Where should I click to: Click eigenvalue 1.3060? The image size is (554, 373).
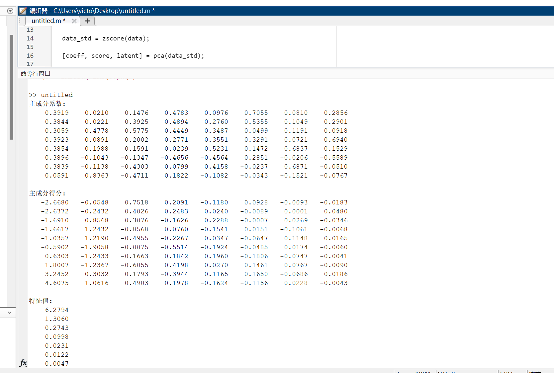click(x=57, y=319)
